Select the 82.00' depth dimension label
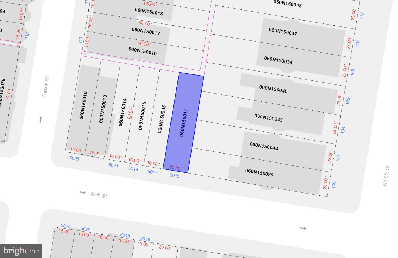Viewport: 398px width, 258px height. coord(130,113)
